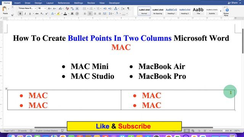Align text left
244x137 pixels.
85,14
